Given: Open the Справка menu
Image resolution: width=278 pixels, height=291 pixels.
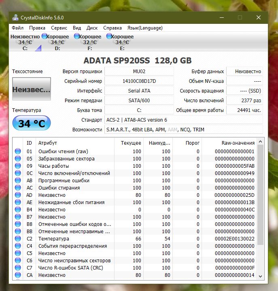Looking at the screenshot, I should coord(112,28).
